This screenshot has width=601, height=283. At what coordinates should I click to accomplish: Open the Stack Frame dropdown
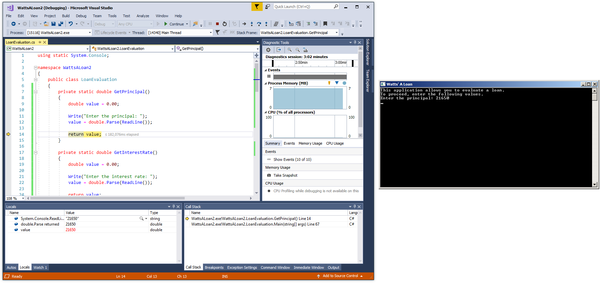337,32
